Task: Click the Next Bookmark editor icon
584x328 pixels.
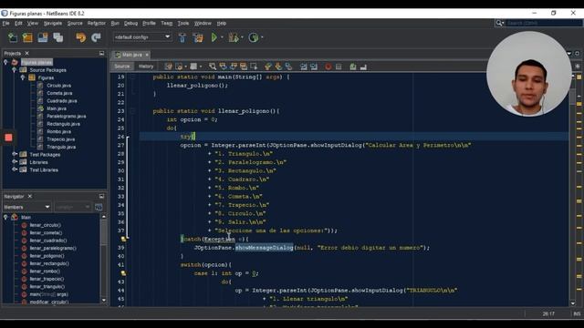Action: point(278,67)
